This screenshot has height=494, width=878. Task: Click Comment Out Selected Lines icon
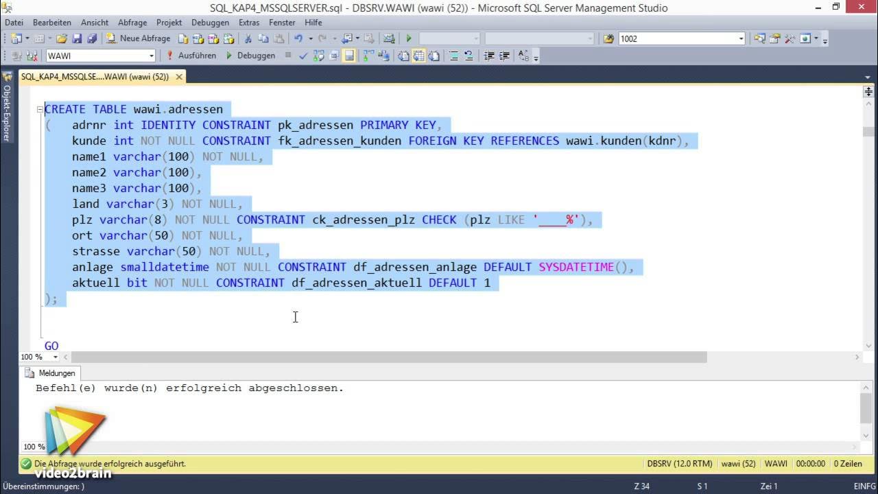(453, 56)
